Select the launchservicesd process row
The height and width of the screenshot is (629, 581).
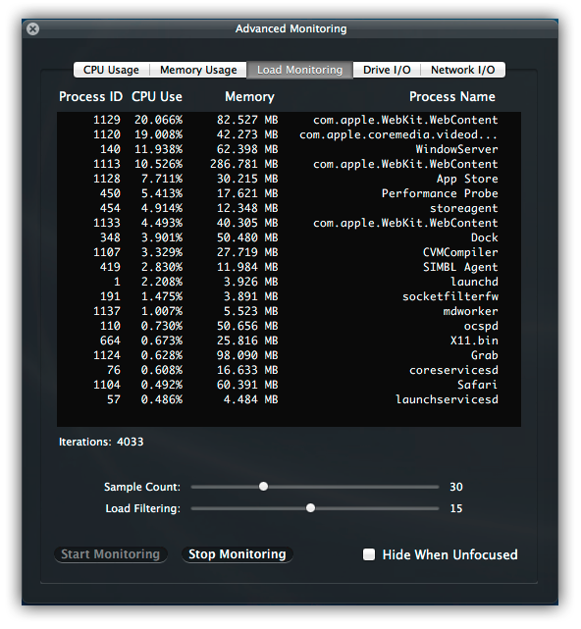[x=289, y=399]
